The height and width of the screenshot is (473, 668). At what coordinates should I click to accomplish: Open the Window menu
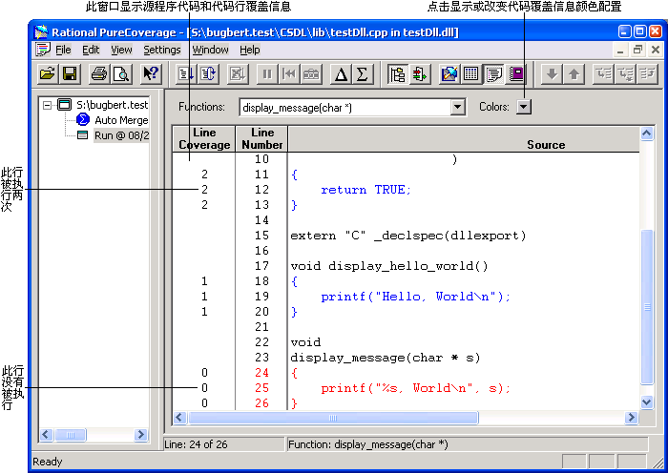[210, 50]
